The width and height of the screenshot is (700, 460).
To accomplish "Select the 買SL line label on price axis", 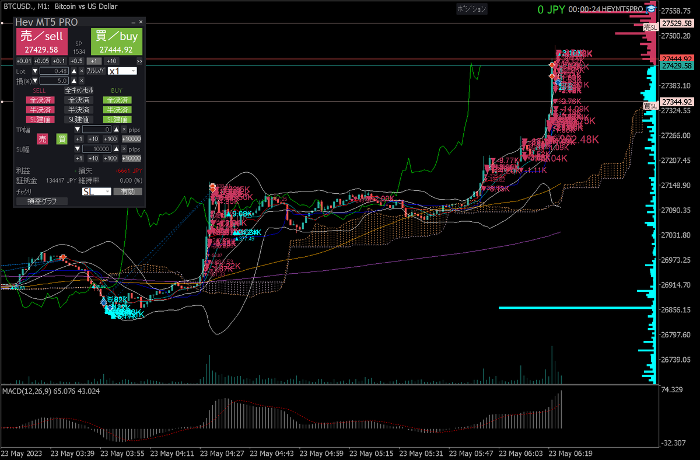I will 650,106.
